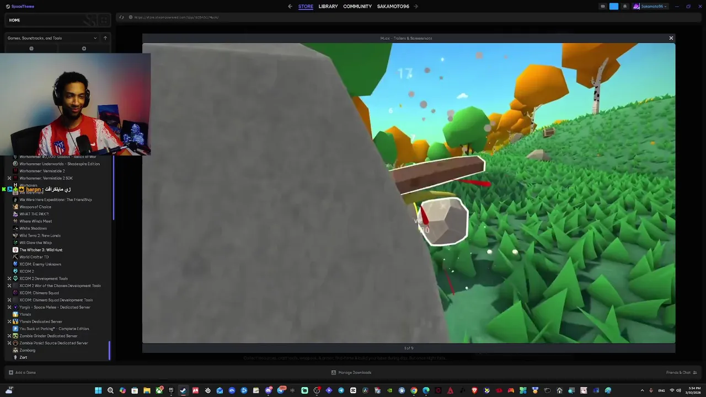Screen dimensions: 706x397
Task: Select Warhammer Underworlds - Shadespire Edition
Action: click(60, 164)
